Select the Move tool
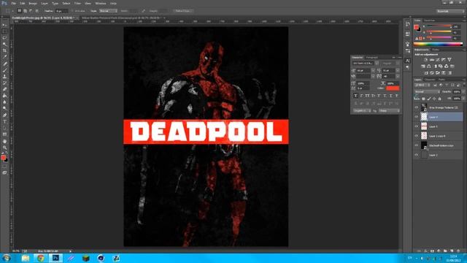 point(4,25)
